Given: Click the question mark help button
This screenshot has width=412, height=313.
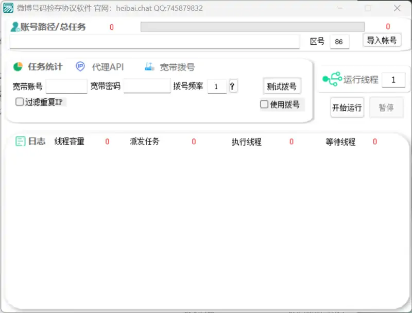Looking at the screenshot, I should point(233,86).
